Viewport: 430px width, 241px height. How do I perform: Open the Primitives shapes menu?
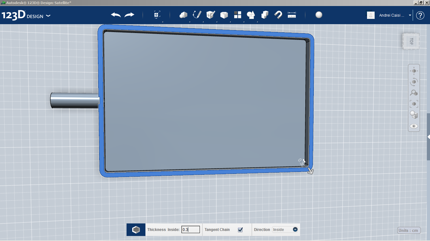184,15
